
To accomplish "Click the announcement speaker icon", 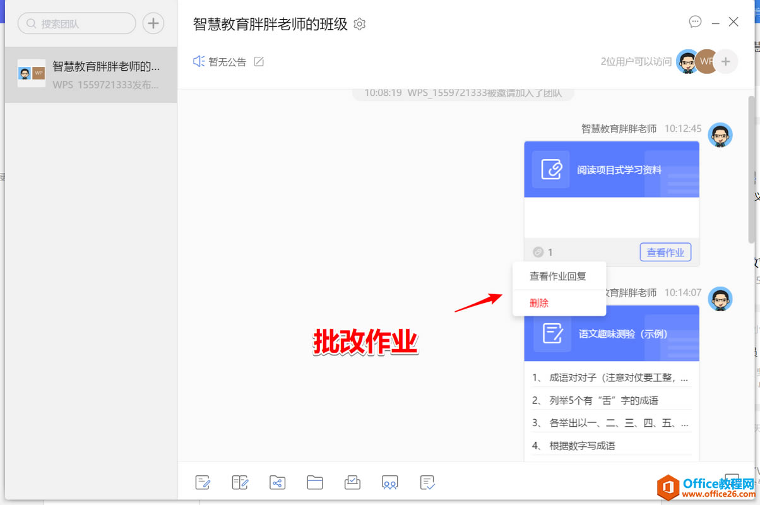I will click(199, 61).
